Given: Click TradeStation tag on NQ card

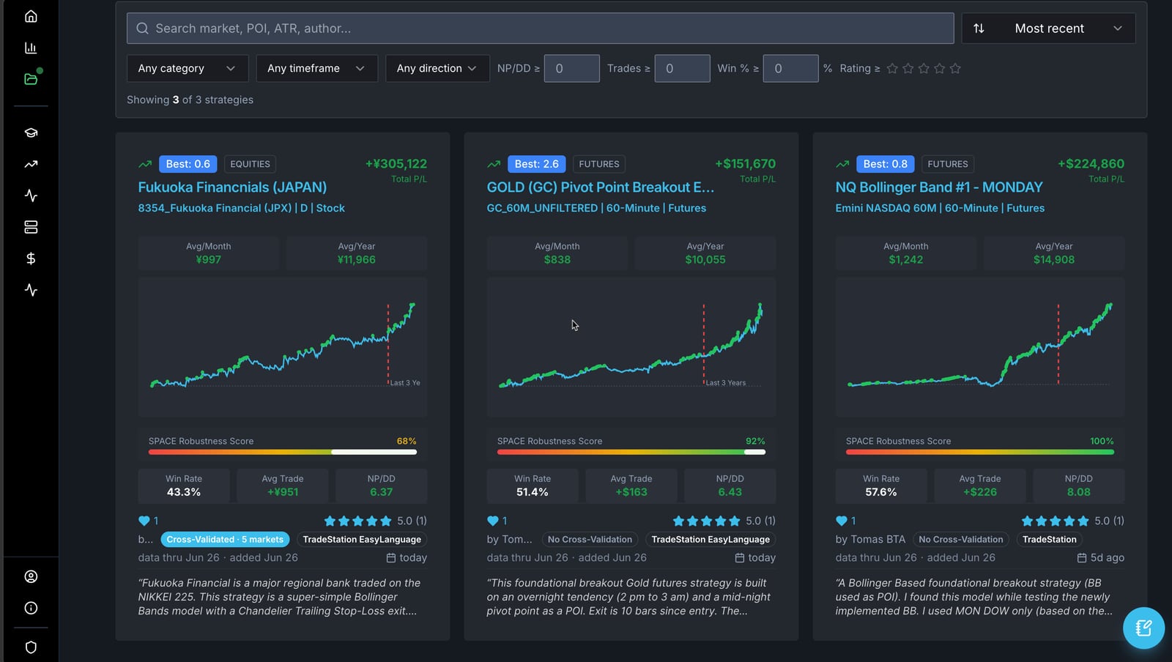Looking at the screenshot, I should (1049, 540).
